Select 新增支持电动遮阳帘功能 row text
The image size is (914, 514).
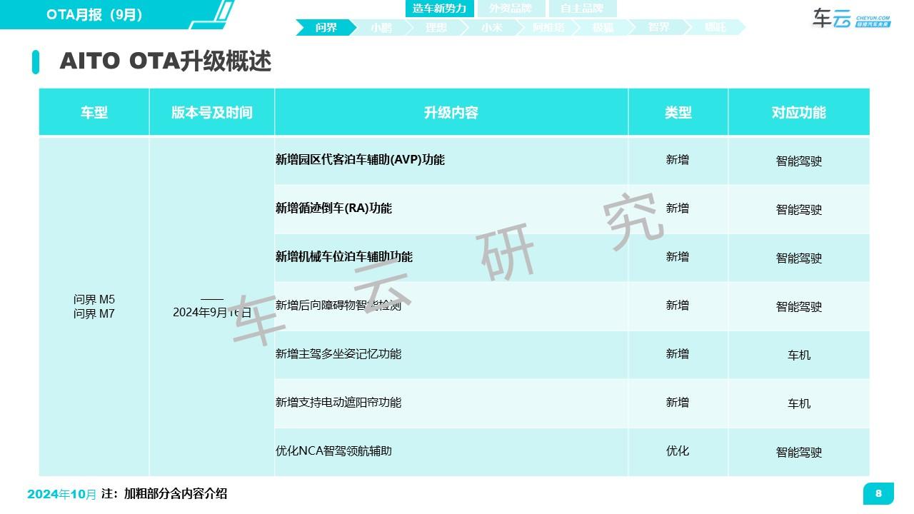pos(338,403)
